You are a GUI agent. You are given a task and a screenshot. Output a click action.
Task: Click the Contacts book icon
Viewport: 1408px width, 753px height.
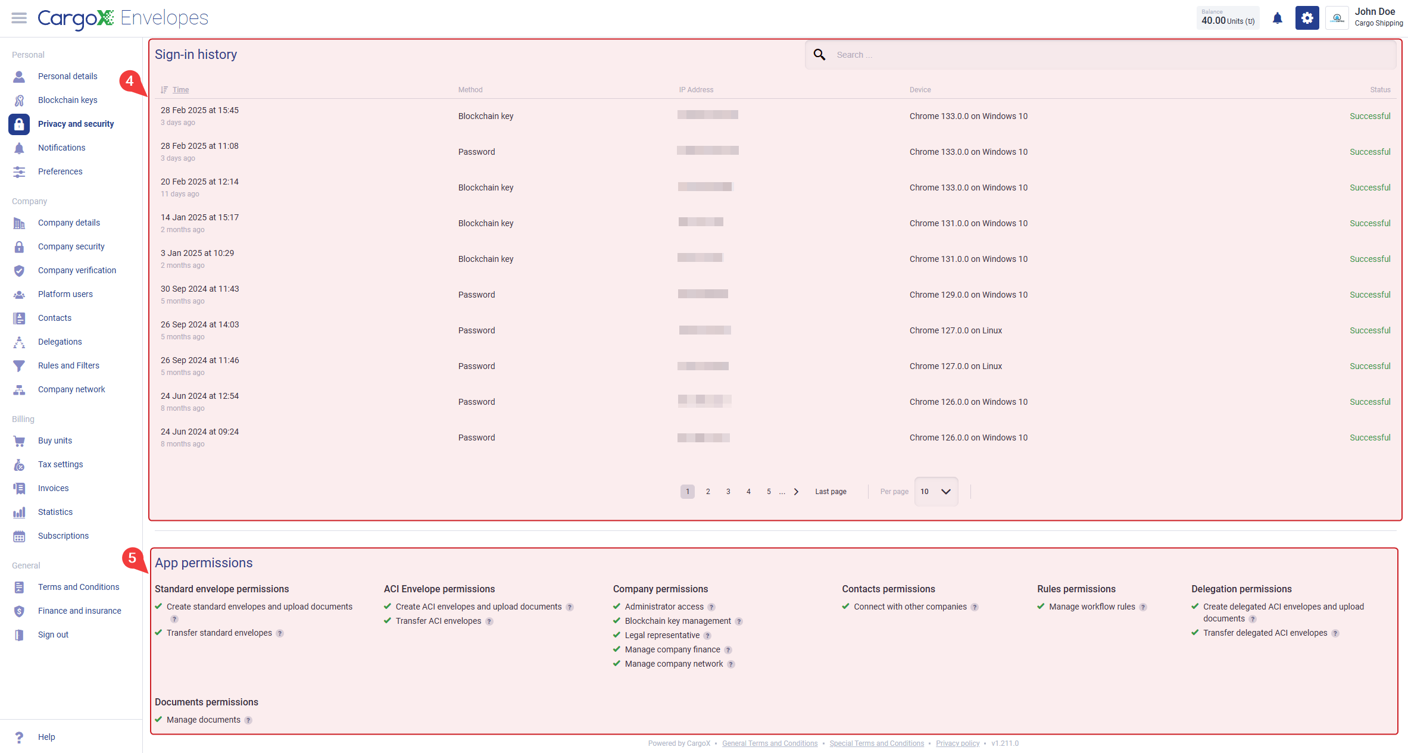(19, 318)
